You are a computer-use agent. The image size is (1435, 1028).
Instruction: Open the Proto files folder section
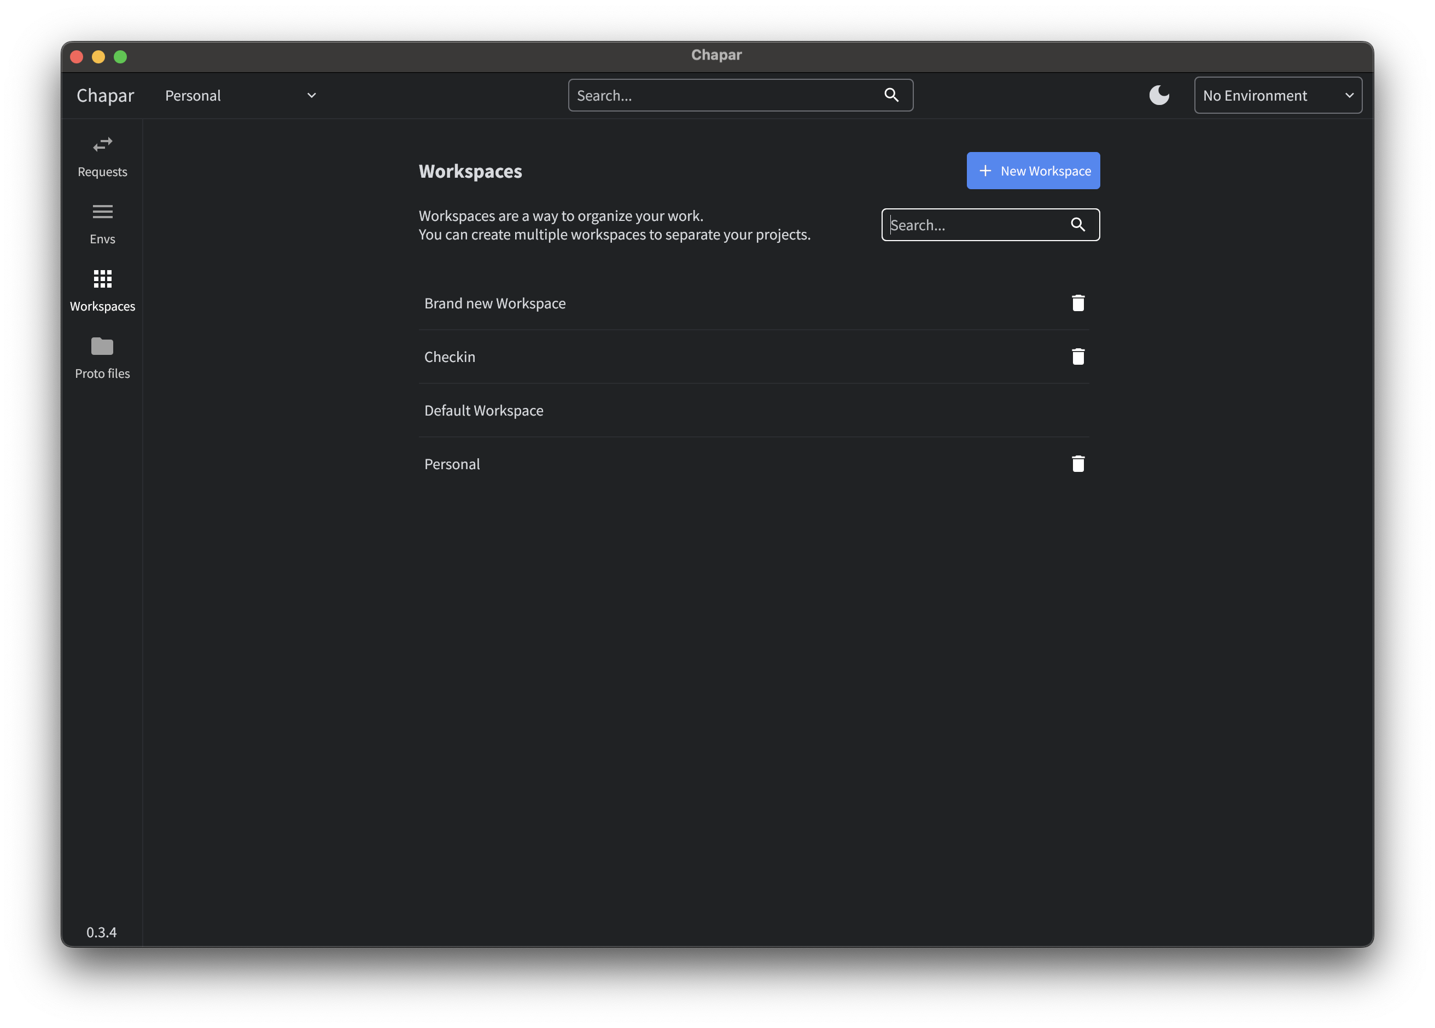(102, 359)
